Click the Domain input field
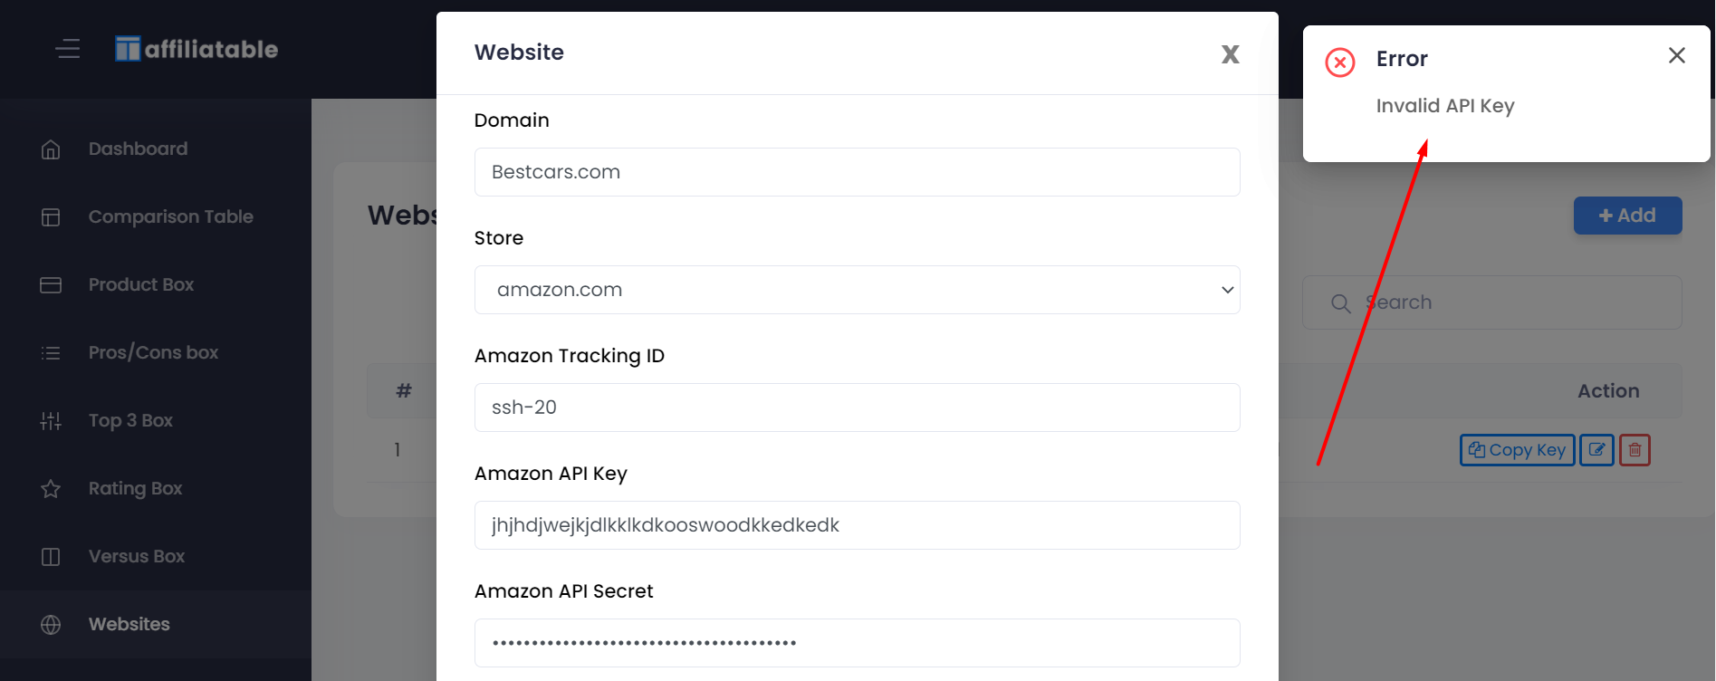The width and height of the screenshot is (1716, 681). tap(857, 172)
